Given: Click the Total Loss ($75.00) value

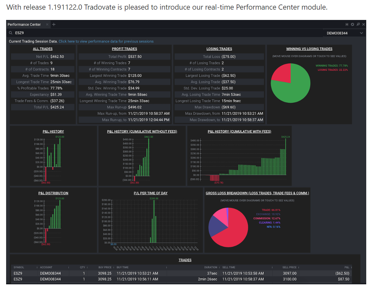Looking at the screenshot, I should coord(229,57).
